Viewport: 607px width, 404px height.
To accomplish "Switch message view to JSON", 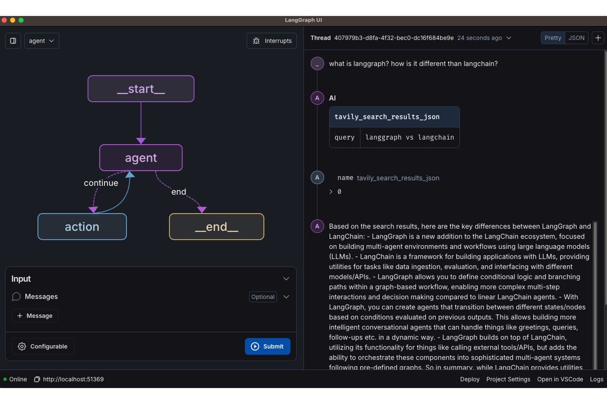I will pyautogui.click(x=576, y=38).
